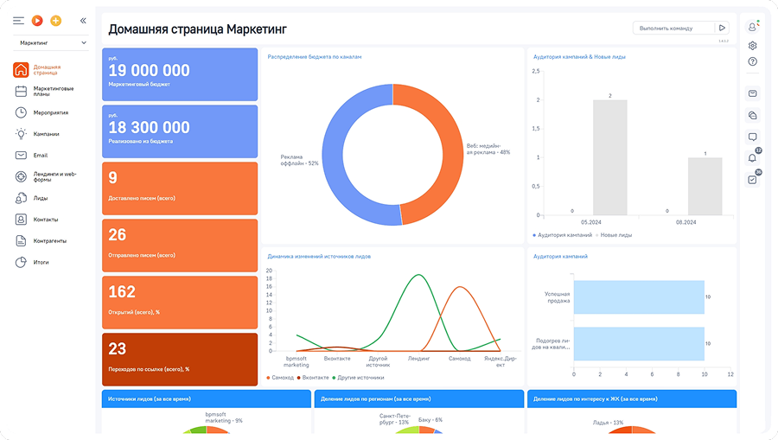Toggle the "Новые лиды" legend series

615,235
